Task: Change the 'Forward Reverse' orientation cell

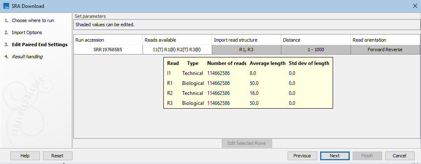Action: coord(385,50)
